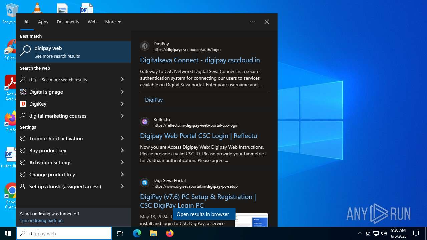Click the reflectu.in result URL text
This screenshot has height=240, width=427.
click(x=196, y=125)
